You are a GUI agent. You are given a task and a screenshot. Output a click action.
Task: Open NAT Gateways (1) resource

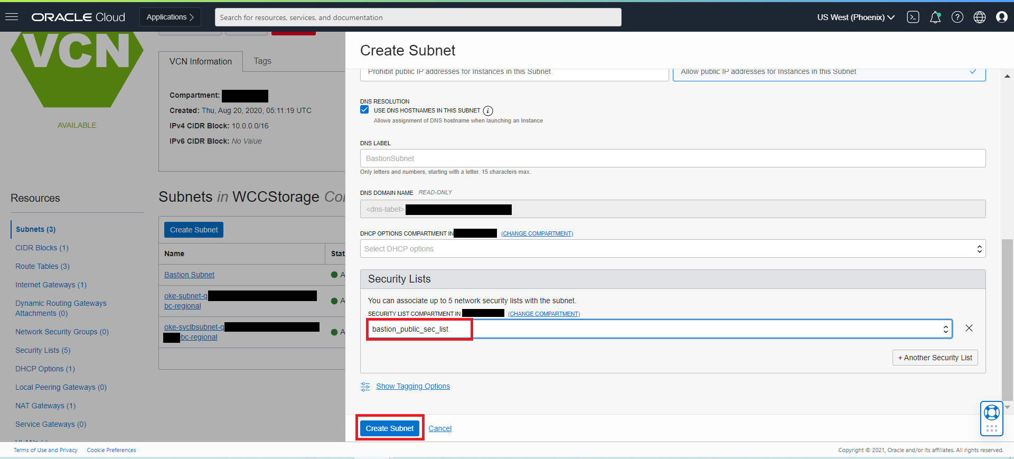coord(45,406)
